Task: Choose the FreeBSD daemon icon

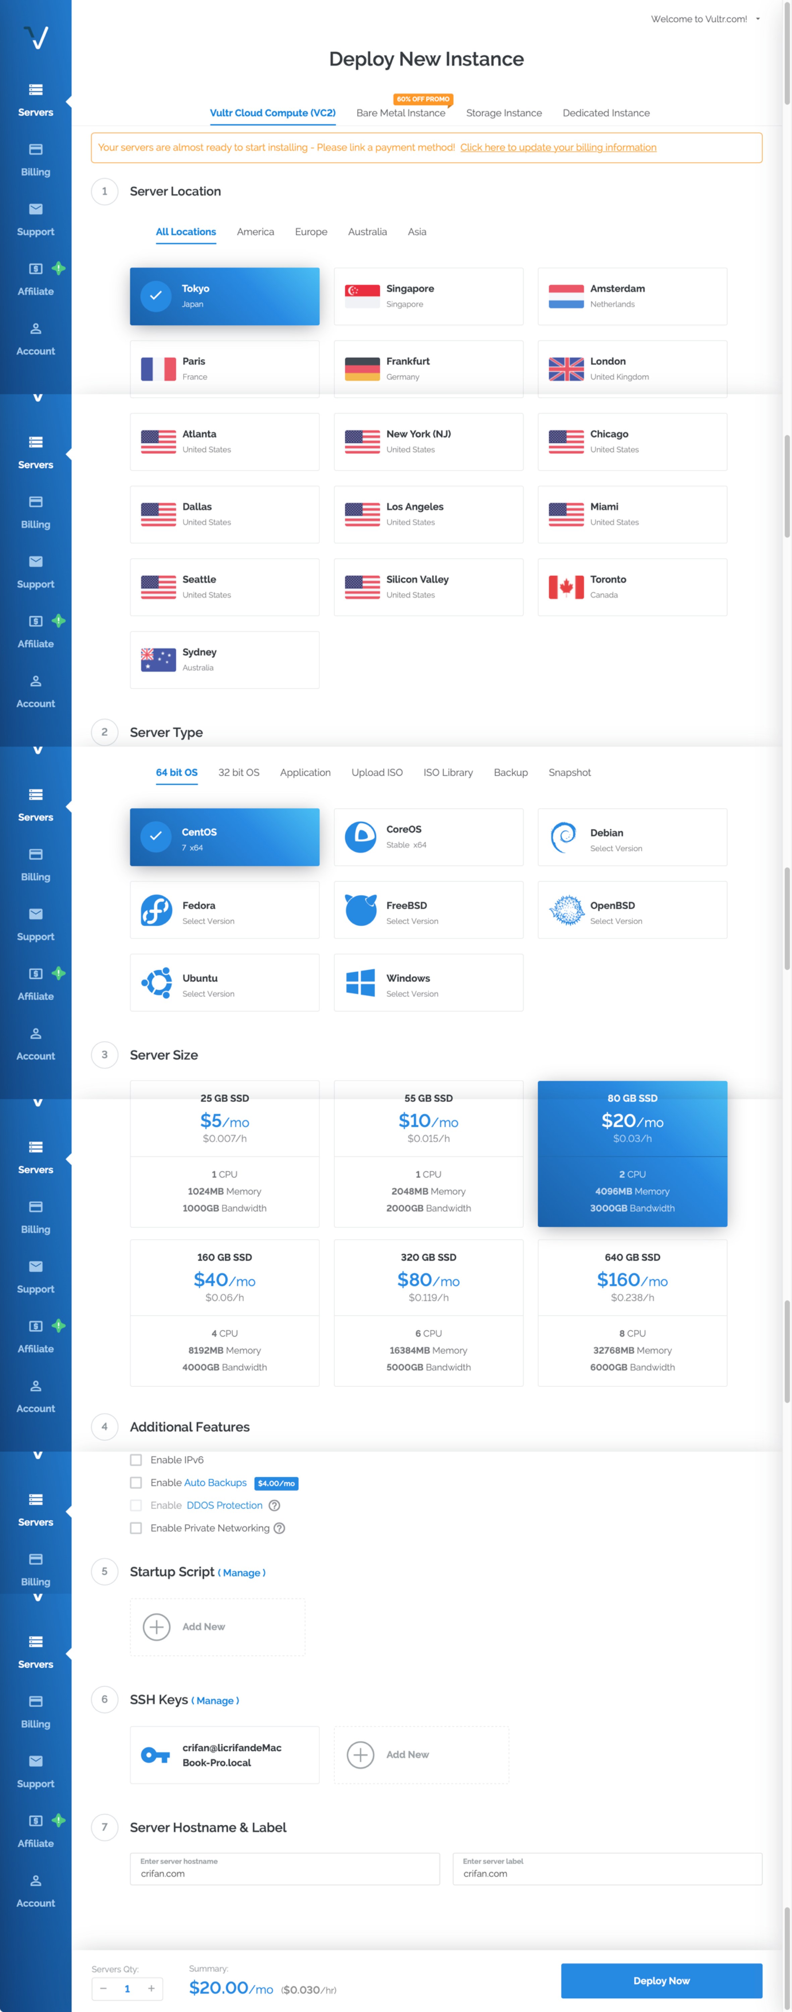Action: 361,910
